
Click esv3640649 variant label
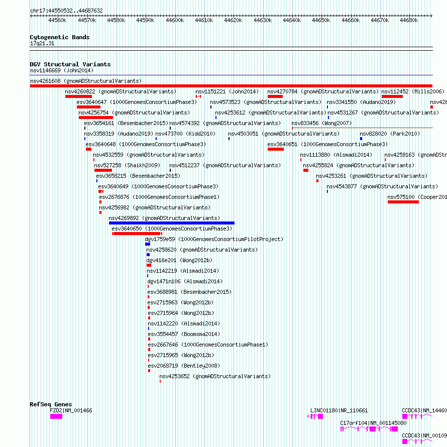point(158,186)
